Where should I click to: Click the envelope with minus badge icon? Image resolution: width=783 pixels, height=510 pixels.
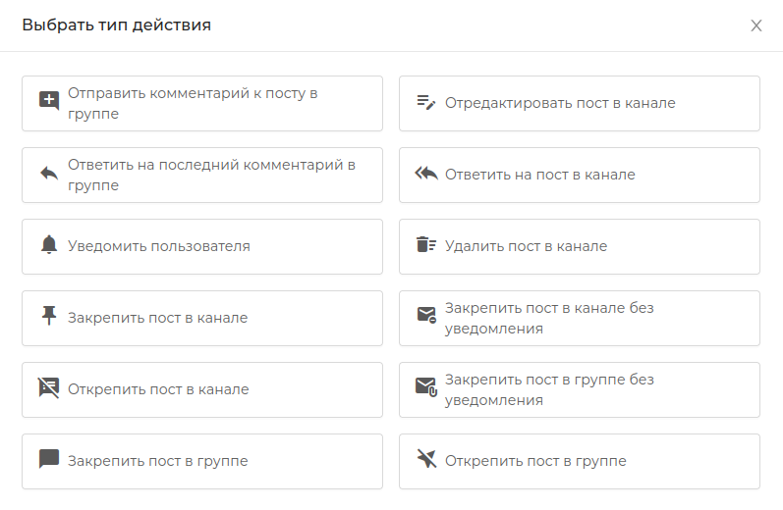426,315
